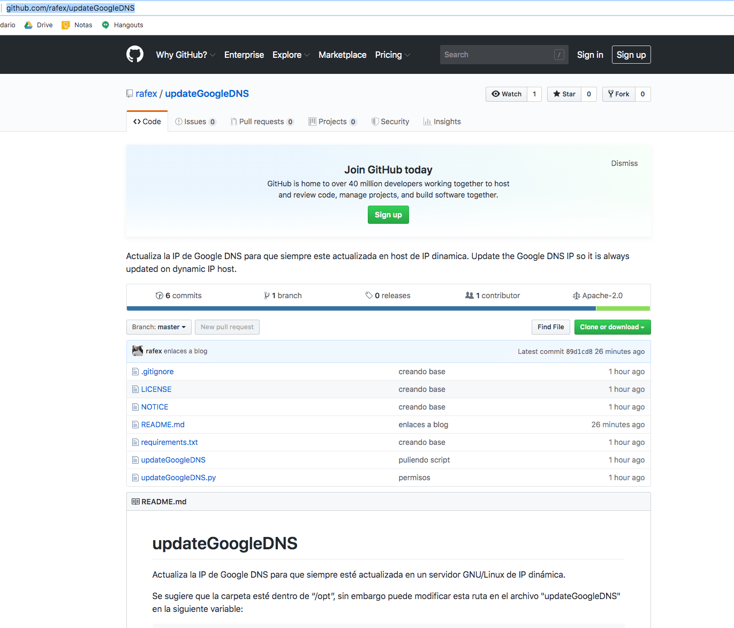Click the Watch eye button
Image resolution: width=734 pixels, height=628 pixels.
coord(506,94)
